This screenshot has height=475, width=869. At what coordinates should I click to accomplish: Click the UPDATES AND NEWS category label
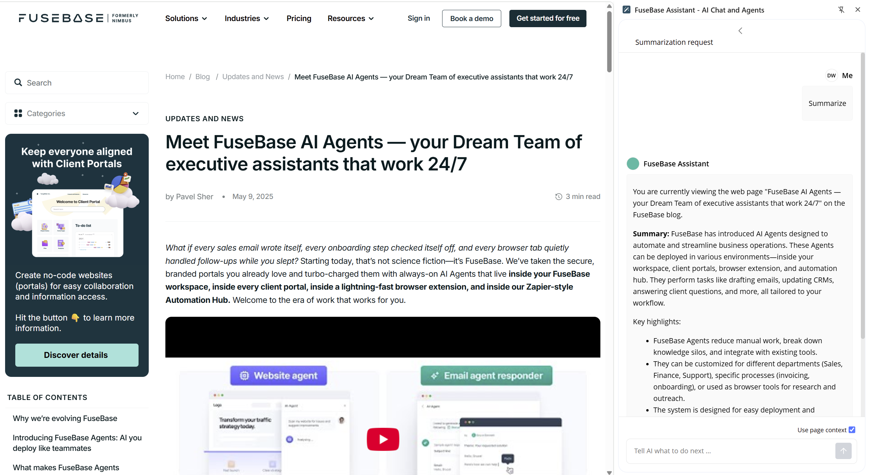[x=204, y=118]
